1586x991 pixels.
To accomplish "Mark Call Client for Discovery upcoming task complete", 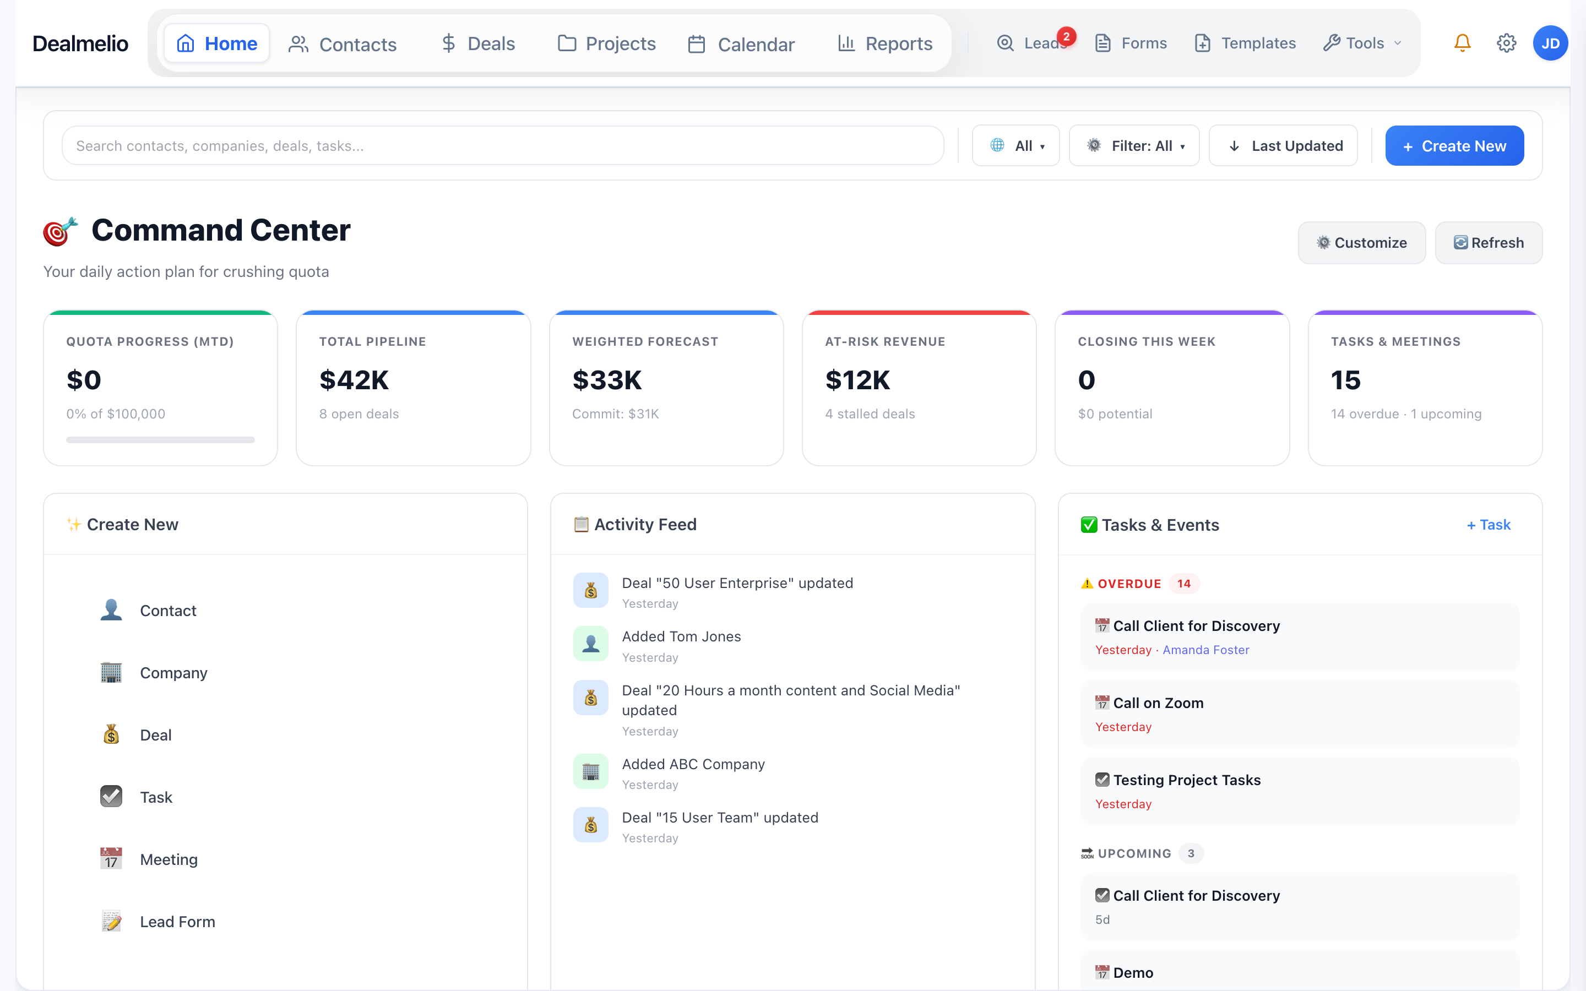I will (1104, 895).
